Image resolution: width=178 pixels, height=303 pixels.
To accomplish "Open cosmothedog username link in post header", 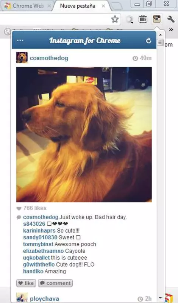I will (49, 58).
